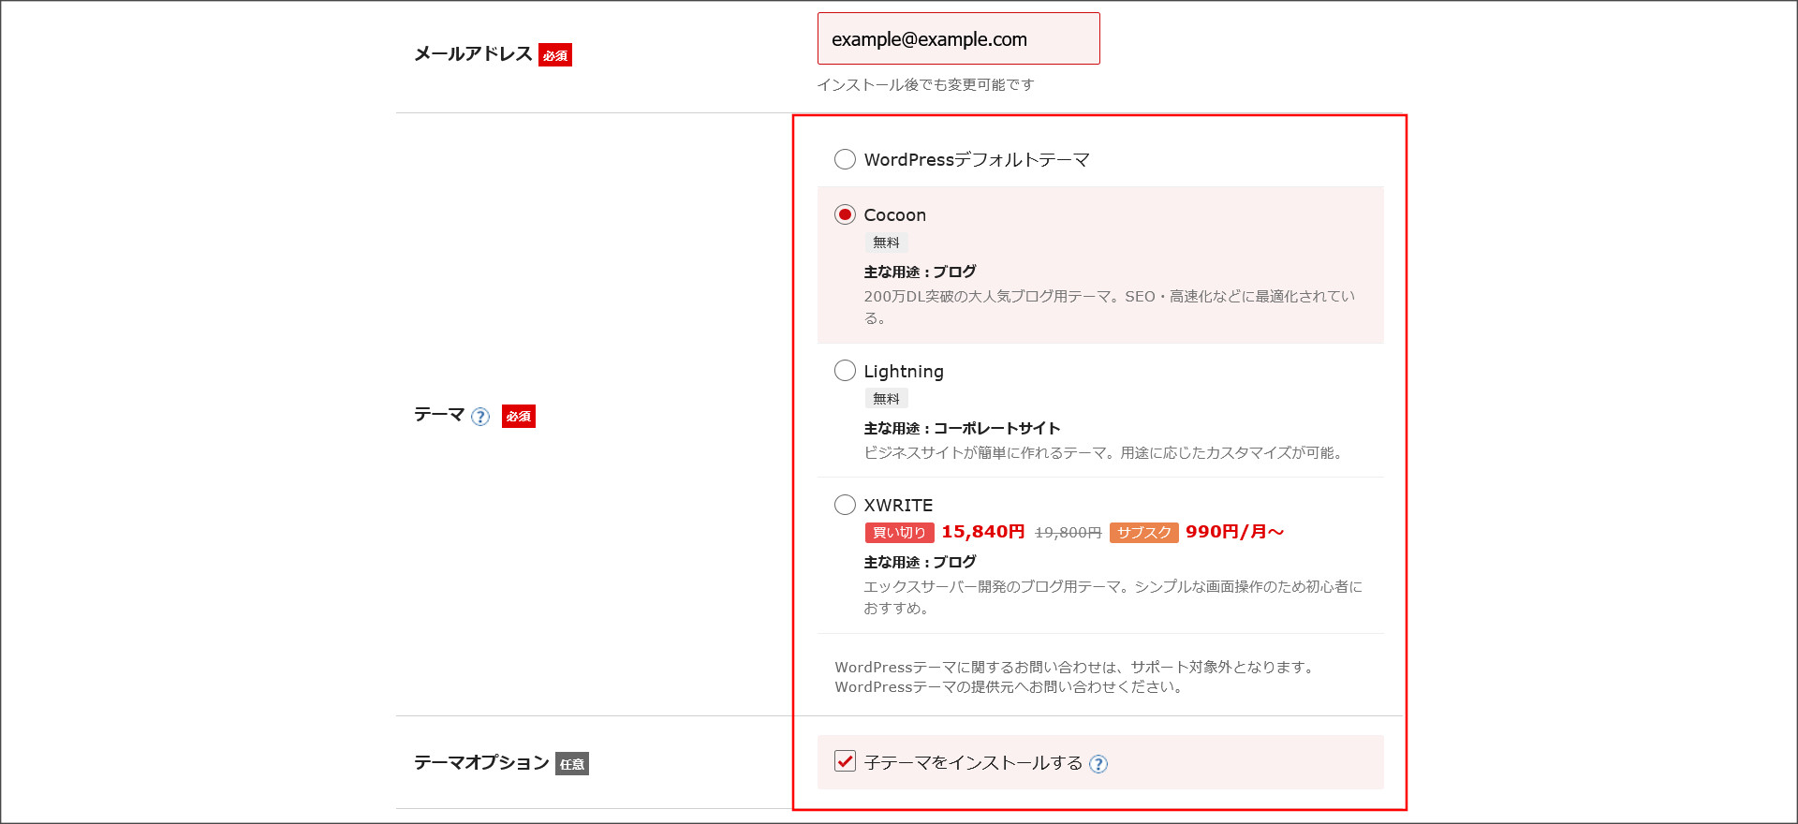Select the WordPressデフォルトテーマ radio button

(845, 159)
